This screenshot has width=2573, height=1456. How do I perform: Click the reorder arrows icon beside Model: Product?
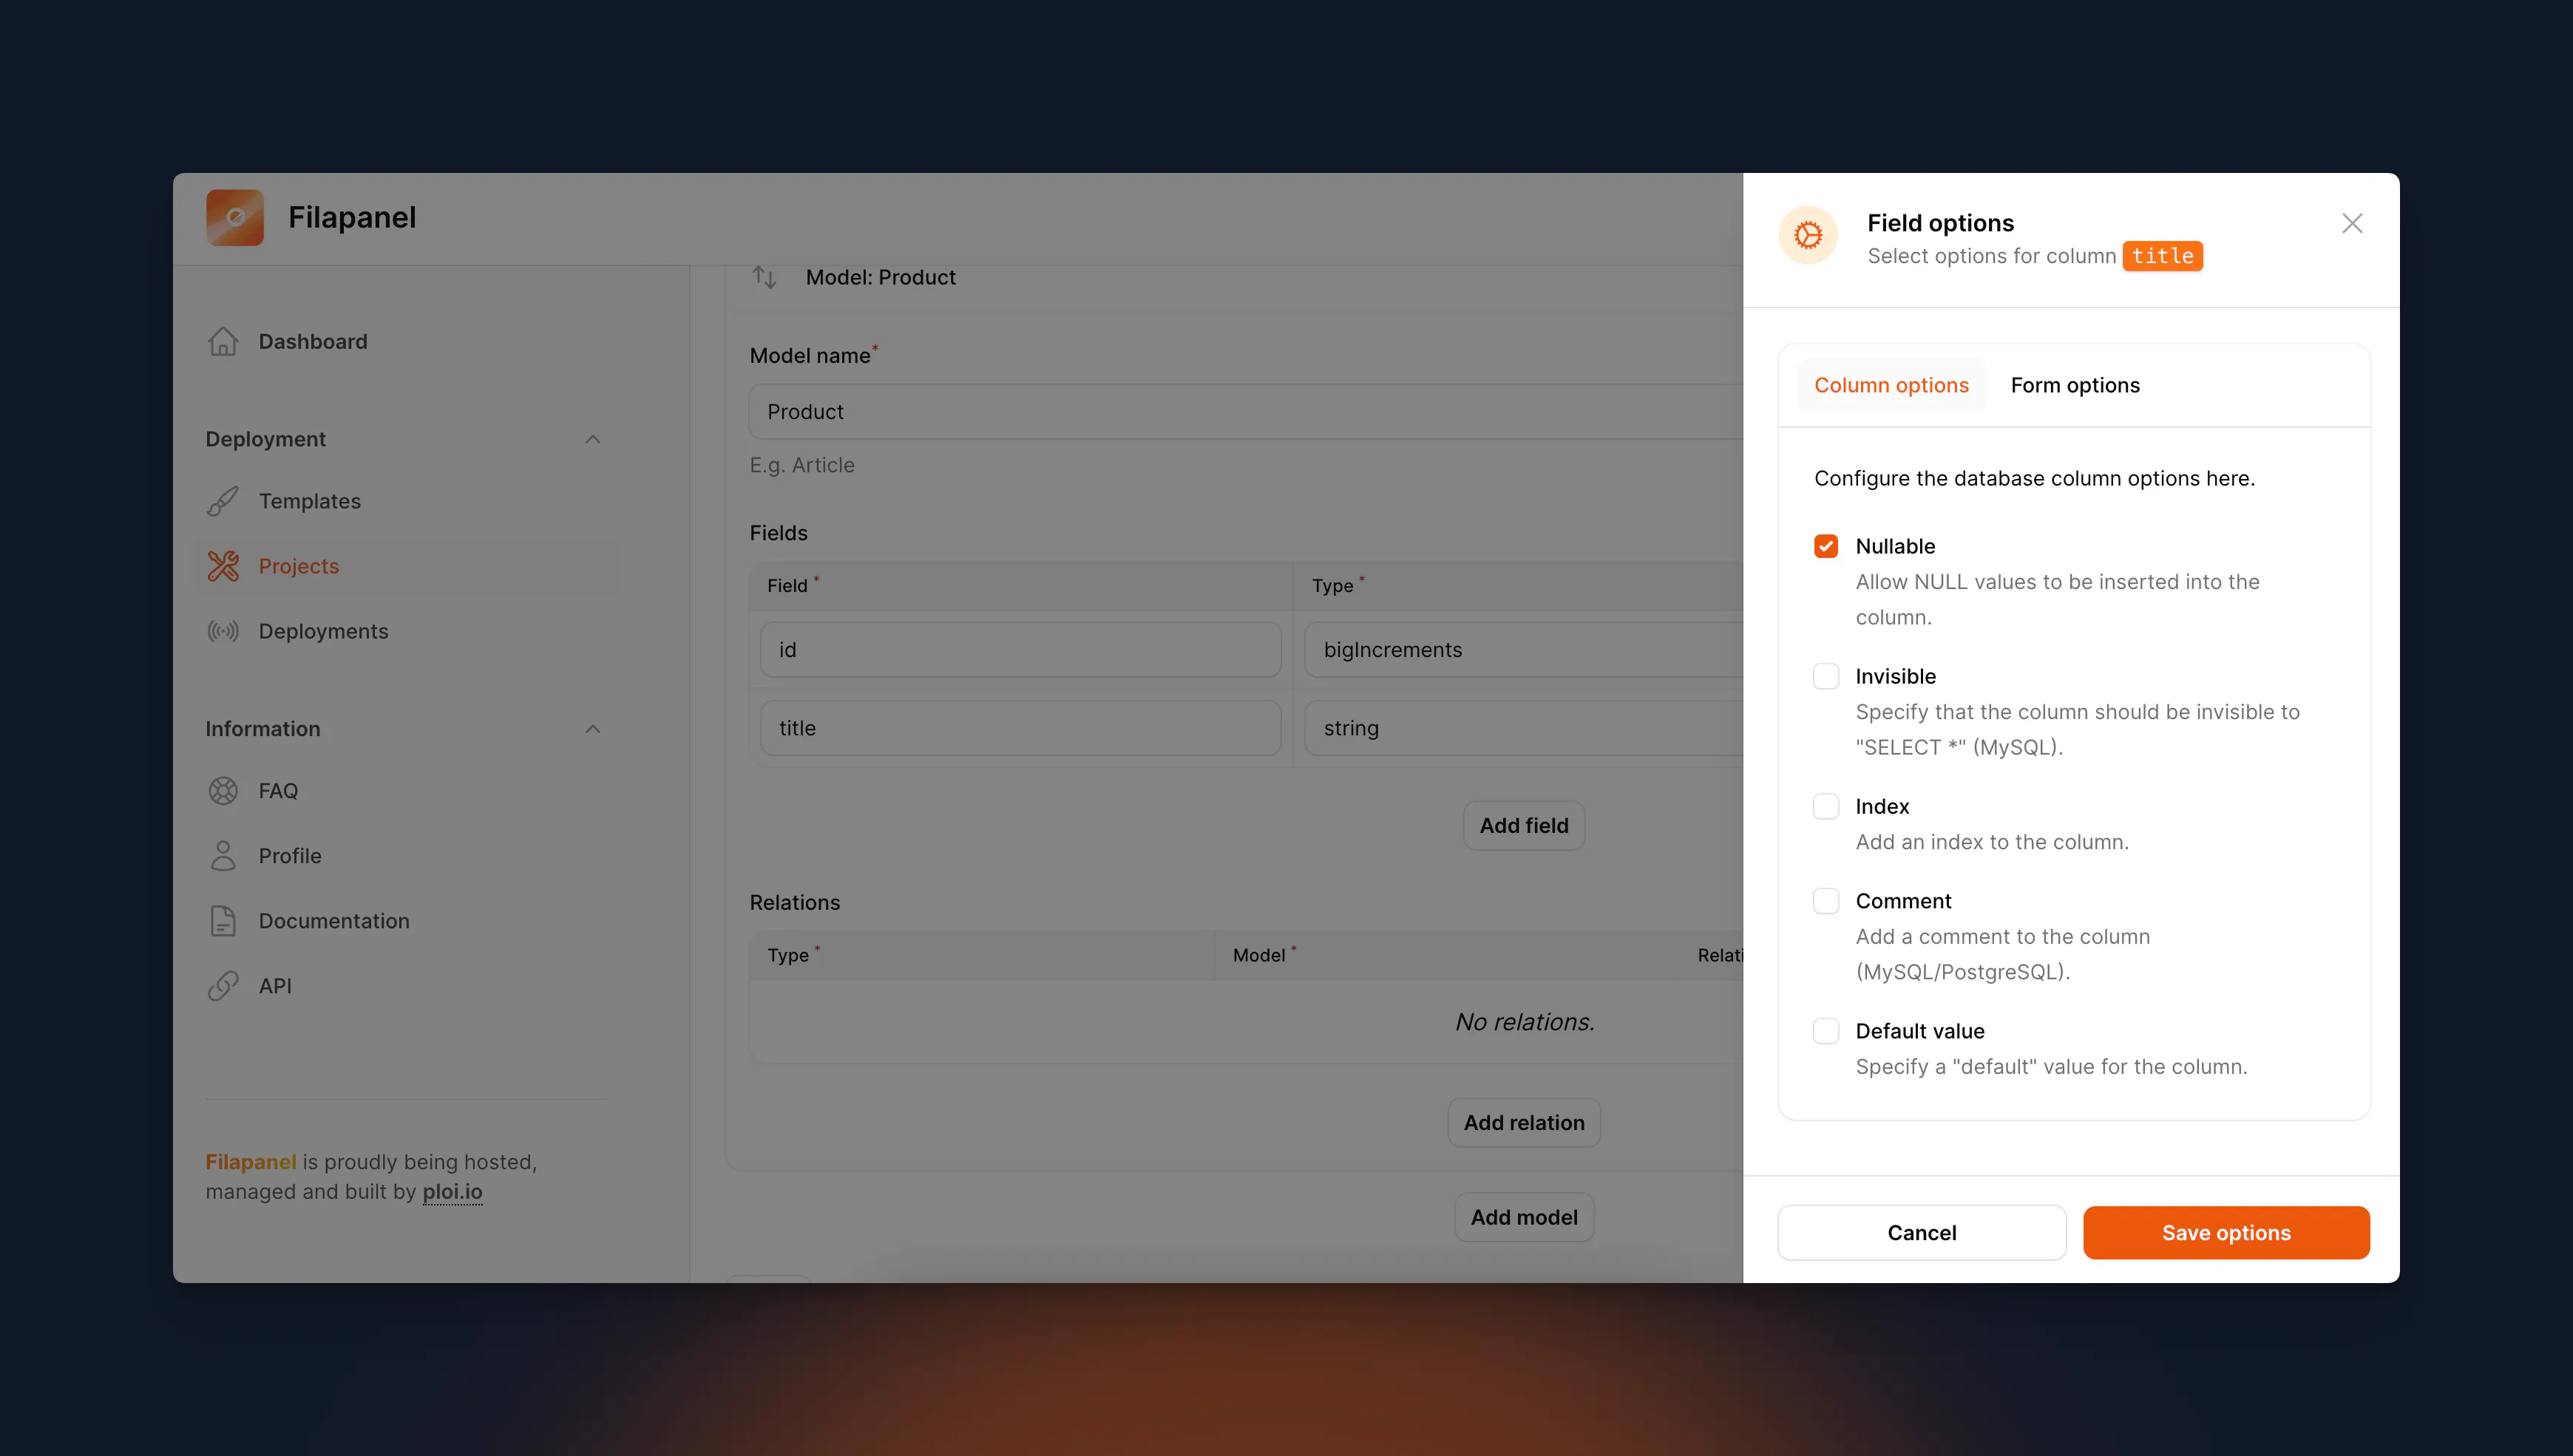(765, 277)
